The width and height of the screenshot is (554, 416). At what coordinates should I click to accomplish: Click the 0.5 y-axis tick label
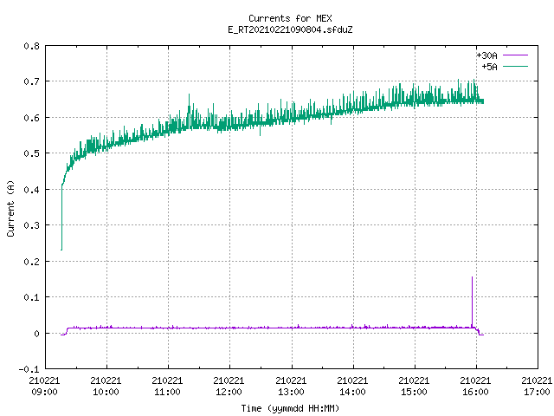31,153
